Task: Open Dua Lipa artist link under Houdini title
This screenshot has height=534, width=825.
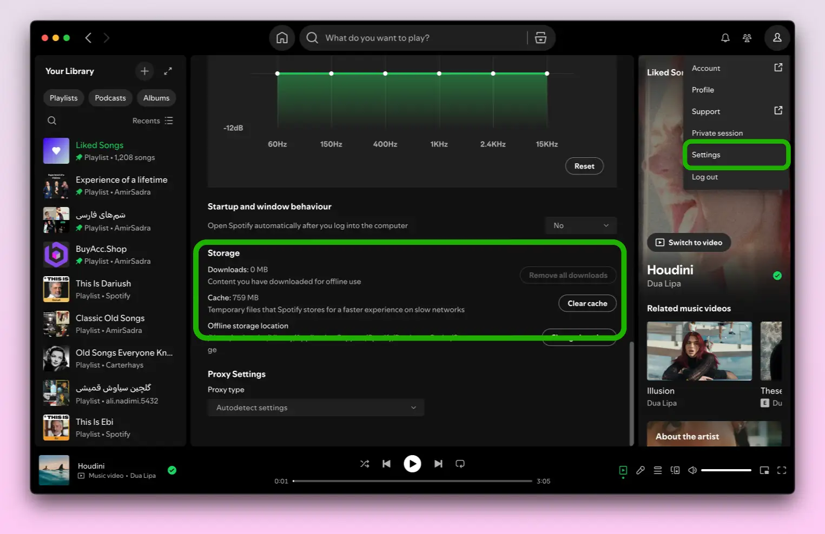Action: pos(664,284)
